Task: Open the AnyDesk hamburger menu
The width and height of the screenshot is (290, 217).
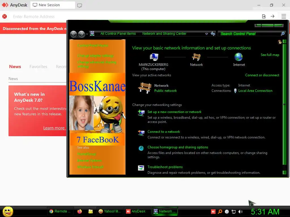Action: (x=284, y=16)
